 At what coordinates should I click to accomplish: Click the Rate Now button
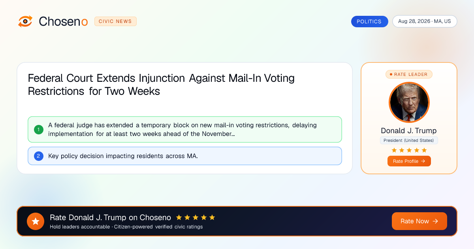(419, 221)
